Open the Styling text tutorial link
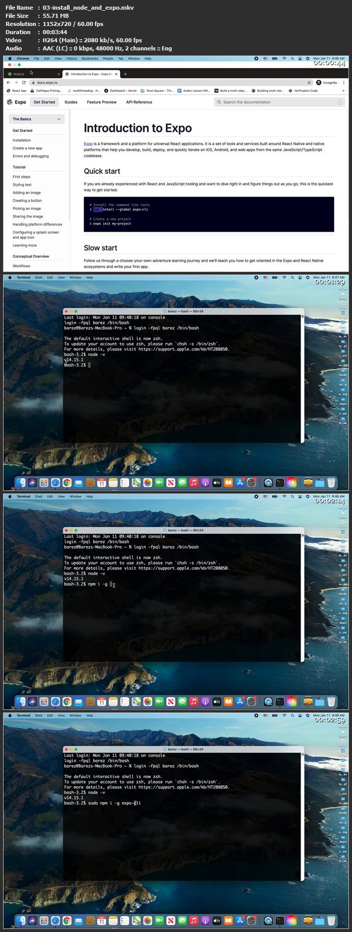352x932 pixels. tap(22, 185)
